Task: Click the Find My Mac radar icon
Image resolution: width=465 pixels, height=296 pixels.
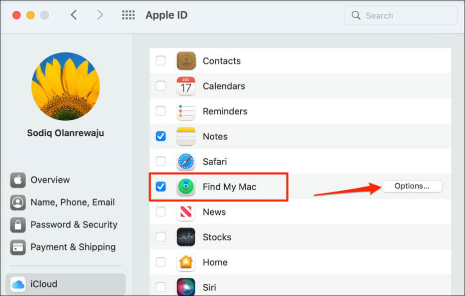Action: (186, 187)
